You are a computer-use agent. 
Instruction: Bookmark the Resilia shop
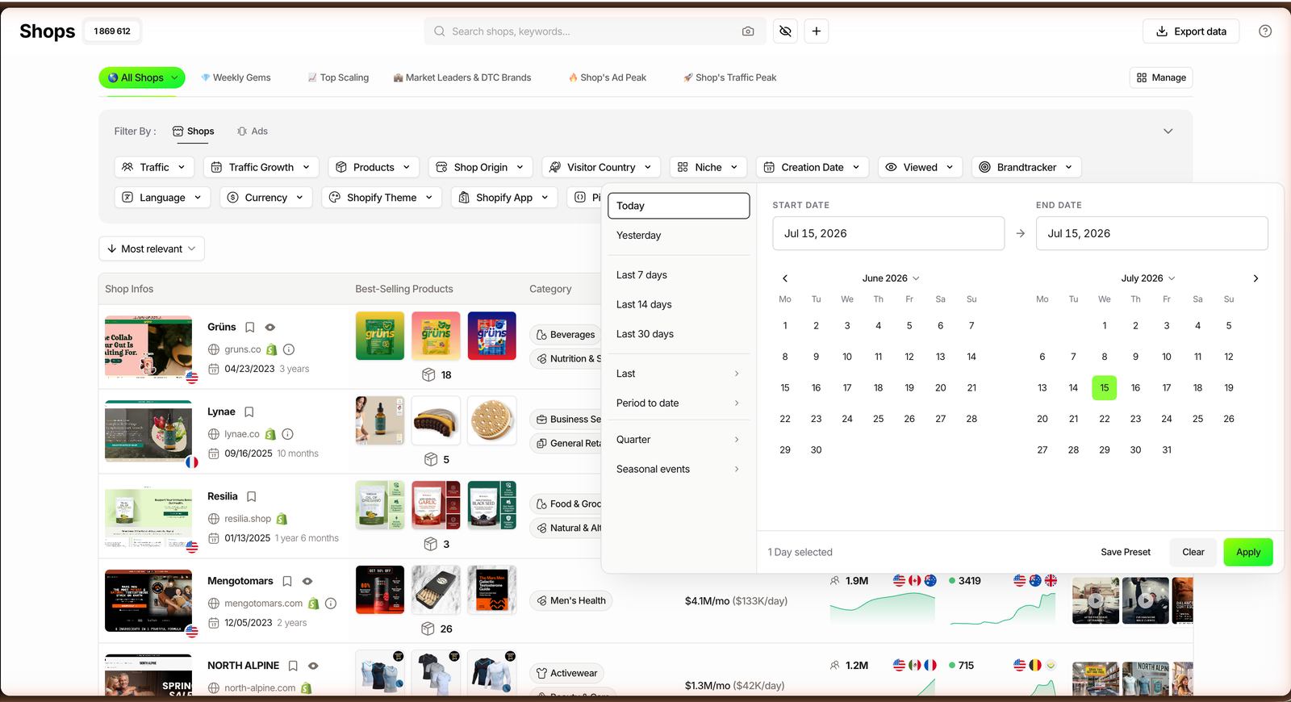252,497
